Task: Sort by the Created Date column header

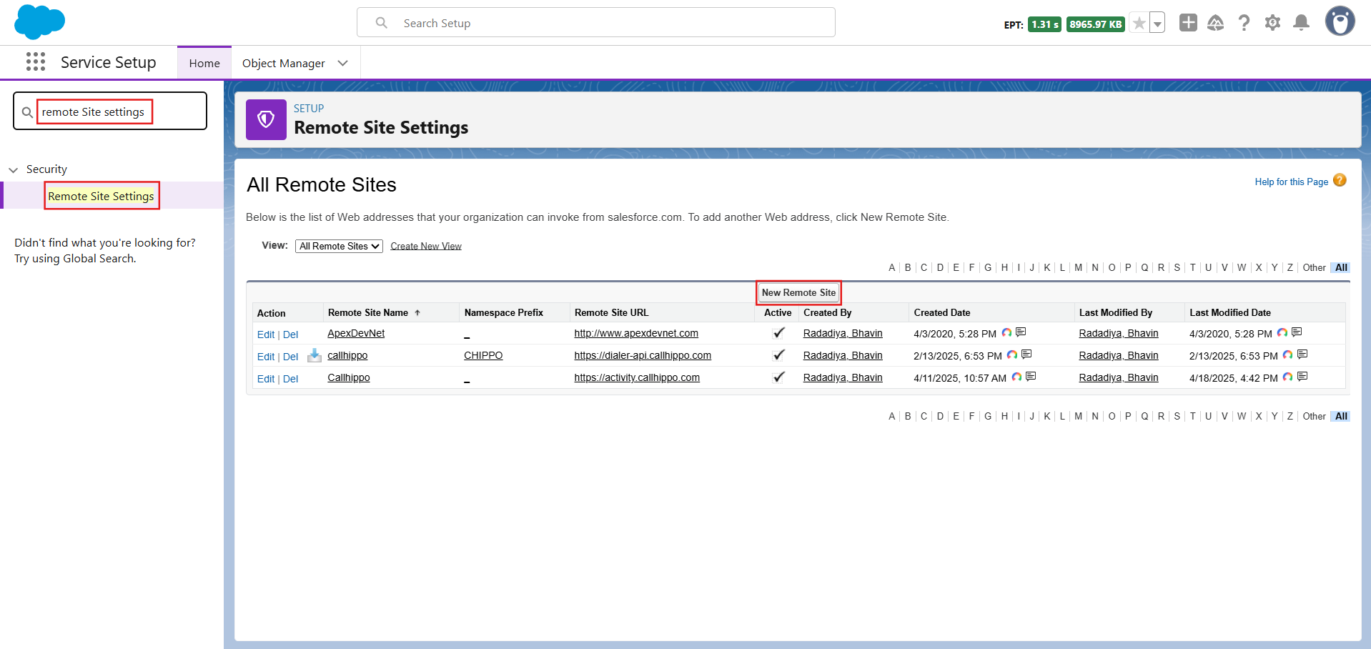Action: (x=941, y=312)
